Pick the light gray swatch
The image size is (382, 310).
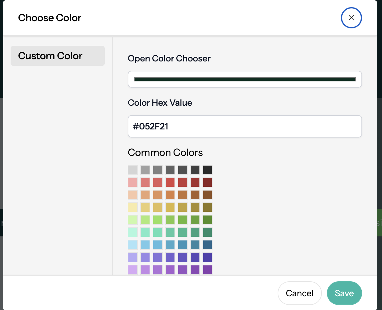pos(132,170)
